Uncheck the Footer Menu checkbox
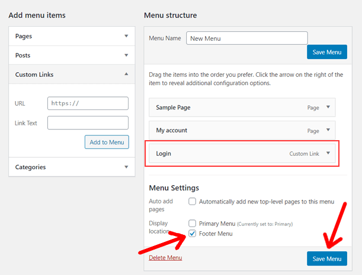362x275 pixels. coord(193,234)
